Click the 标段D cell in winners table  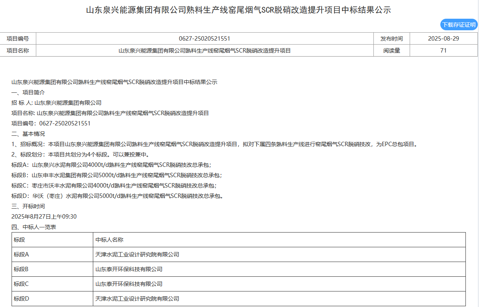pyautogui.click(x=52, y=299)
